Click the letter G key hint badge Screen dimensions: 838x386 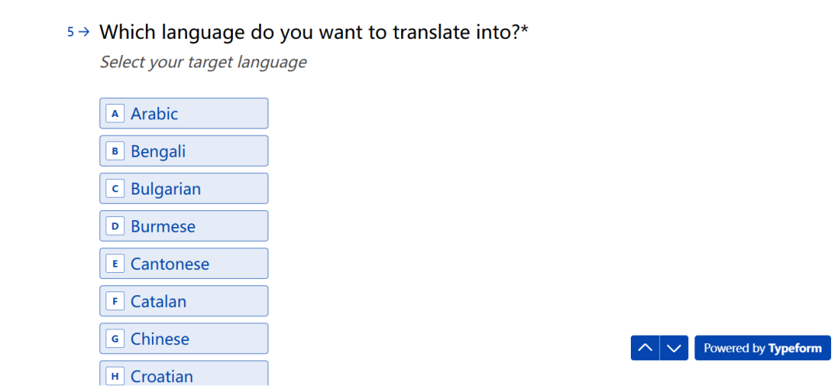(115, 339)
